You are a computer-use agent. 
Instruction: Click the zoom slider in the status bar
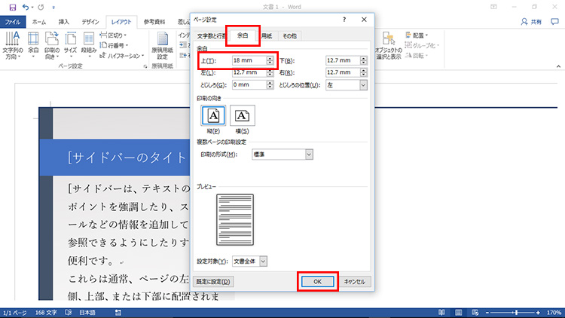pyautogui.click(x=515, y=312)
